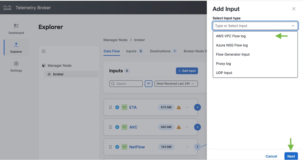
Task: Toggle the AVC input checkmark
Action: pos(117,127)
